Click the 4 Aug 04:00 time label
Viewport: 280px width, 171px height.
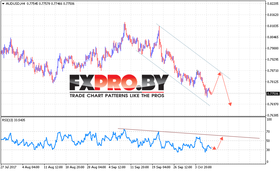pyautogui.click(x=31, y=167)
